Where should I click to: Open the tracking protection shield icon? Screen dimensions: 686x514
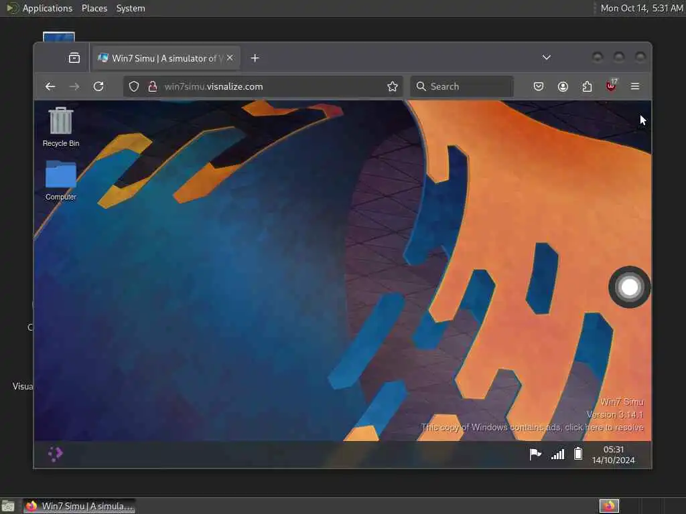(x=134, y=86)
